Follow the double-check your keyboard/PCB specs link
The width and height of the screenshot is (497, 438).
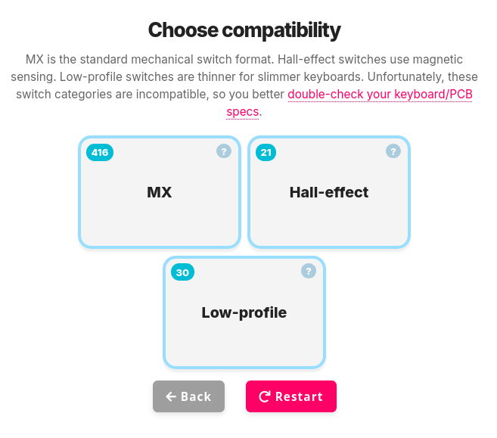tap(379, 95)
